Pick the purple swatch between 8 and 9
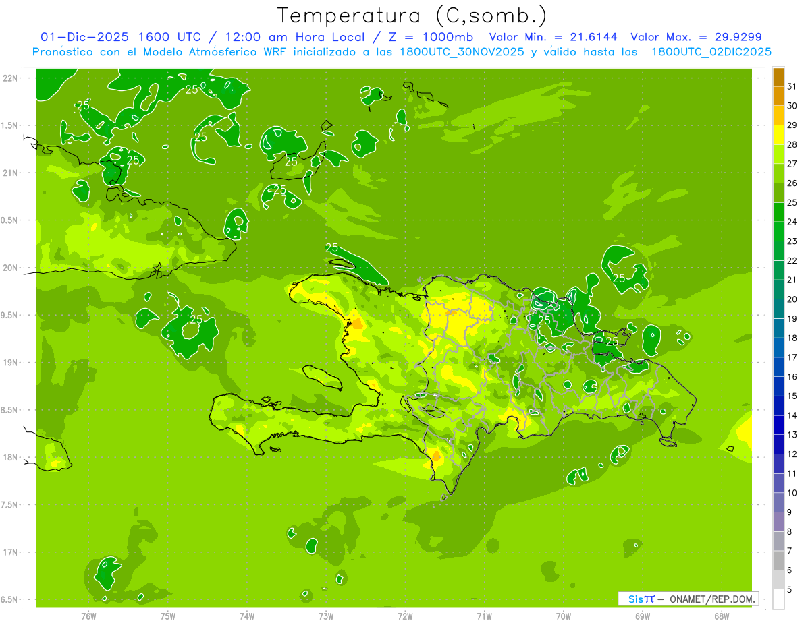The image size is (810, 625). click(778, 522)
